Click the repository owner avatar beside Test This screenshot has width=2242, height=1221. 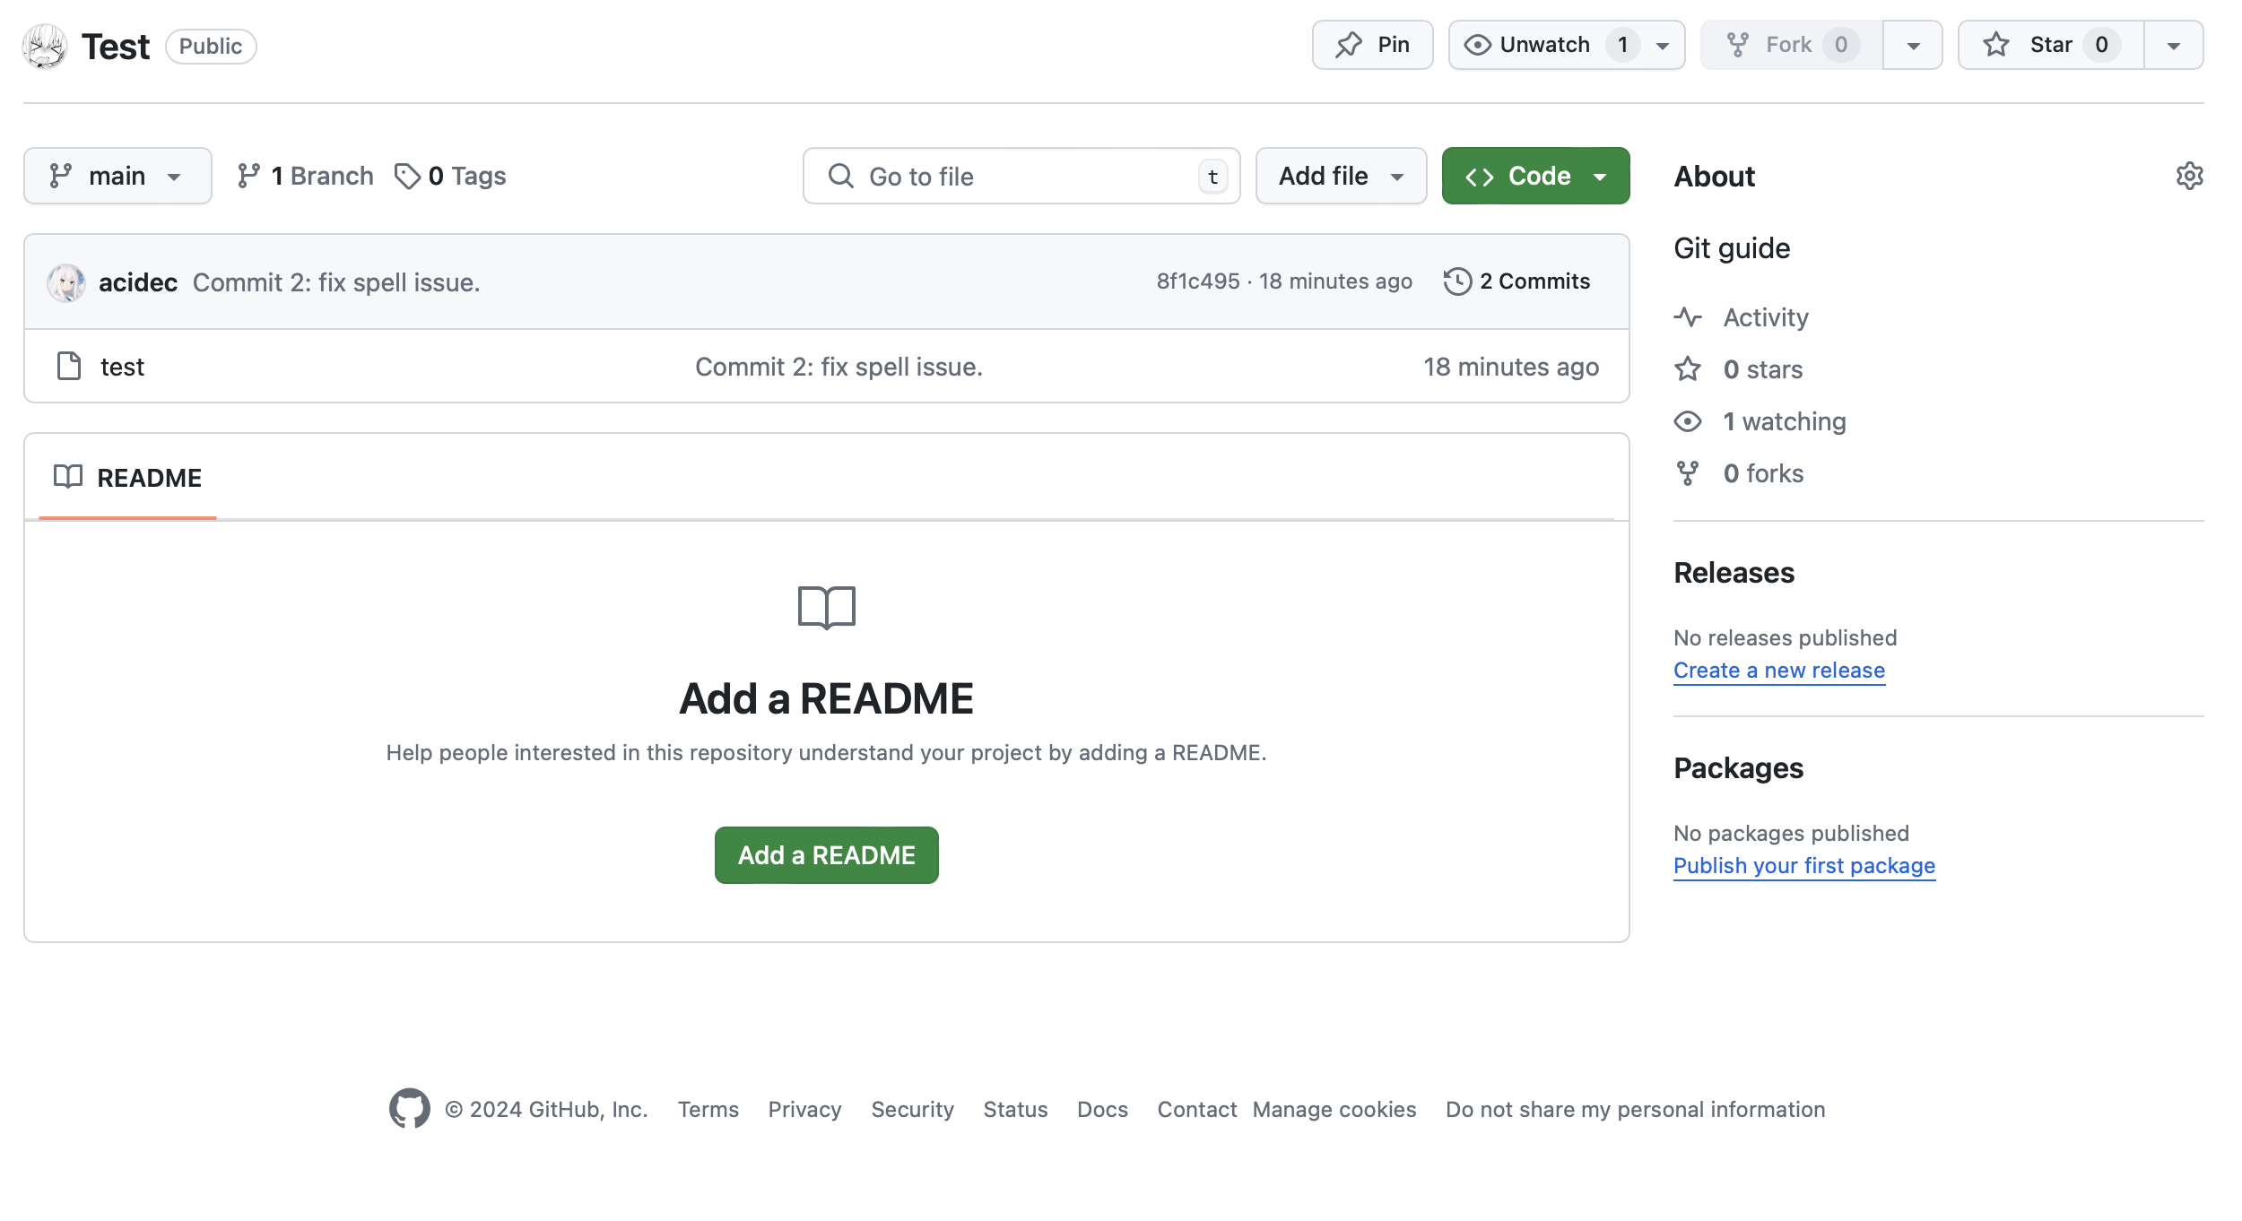(45, 46)
